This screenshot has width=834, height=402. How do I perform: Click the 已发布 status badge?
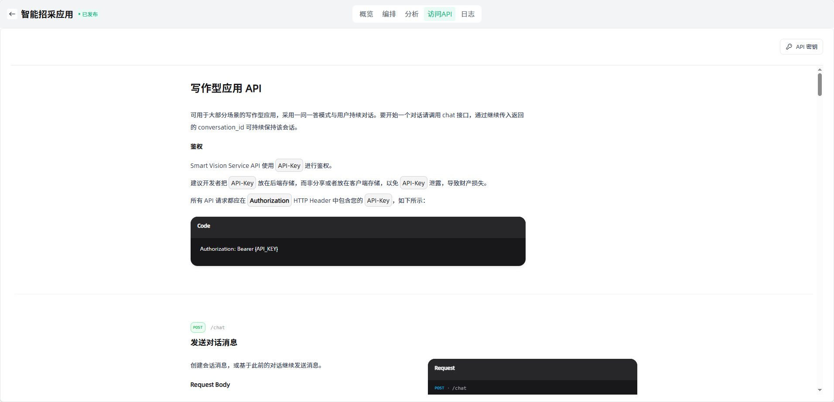click(89, 14)
